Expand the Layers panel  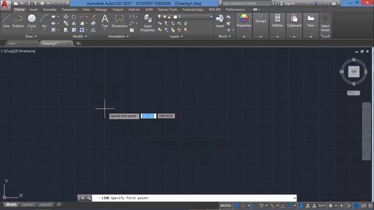tap(176, 36)
